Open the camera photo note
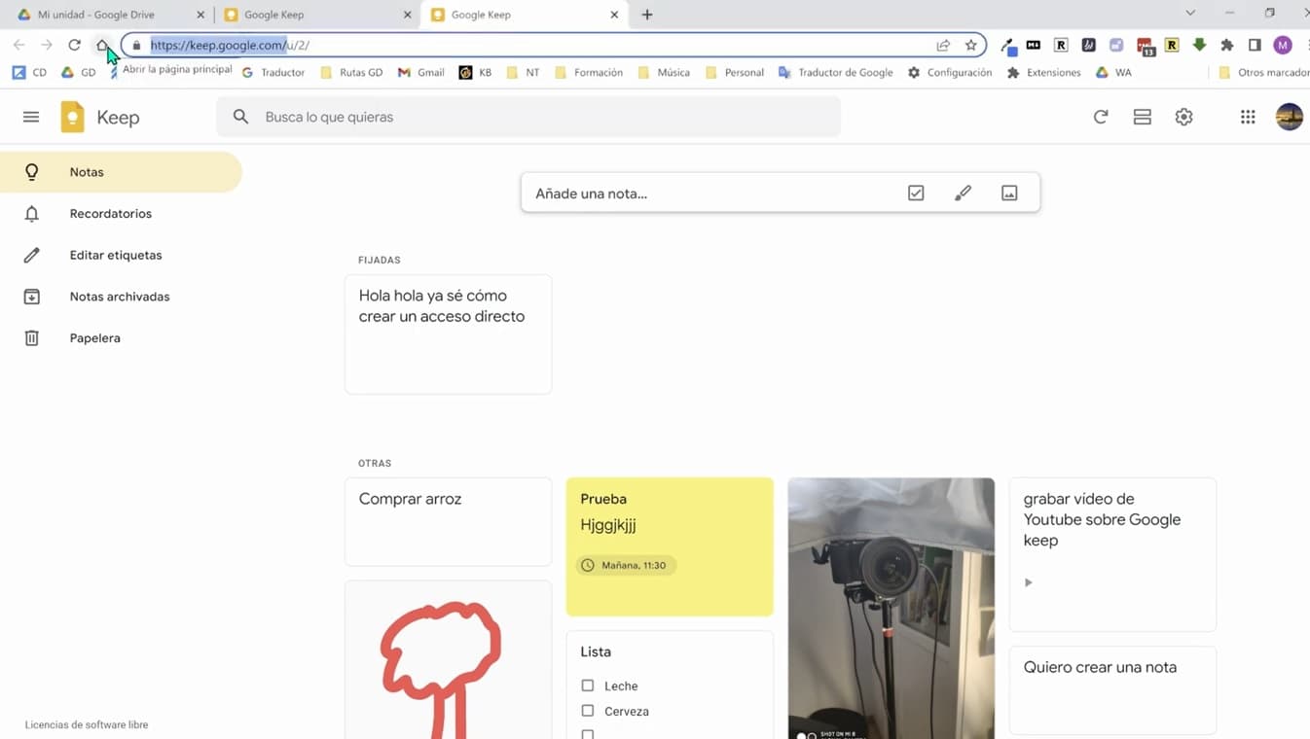The image size is (1310, 739). (892, 608)
